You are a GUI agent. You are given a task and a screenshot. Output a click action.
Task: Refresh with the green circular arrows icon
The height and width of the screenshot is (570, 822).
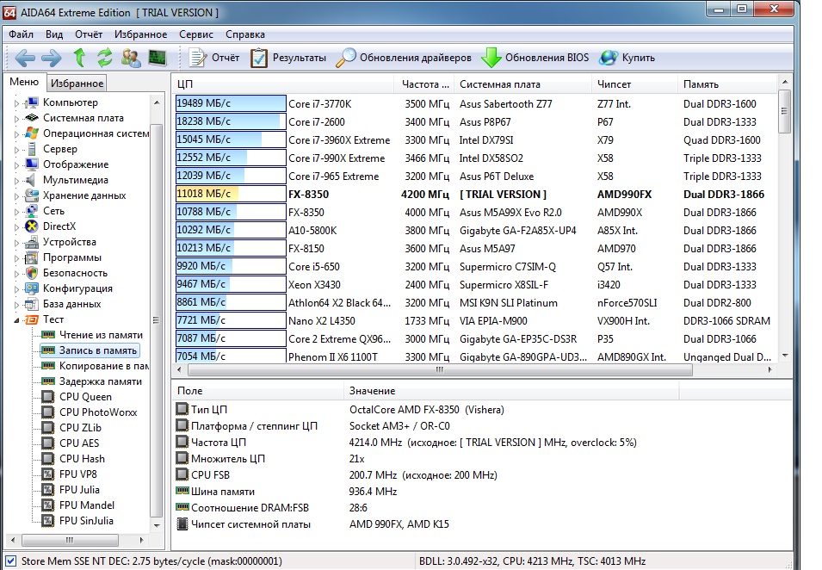point(105,58)
